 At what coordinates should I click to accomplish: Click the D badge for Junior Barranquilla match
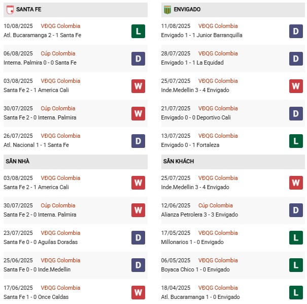point(296,31)
